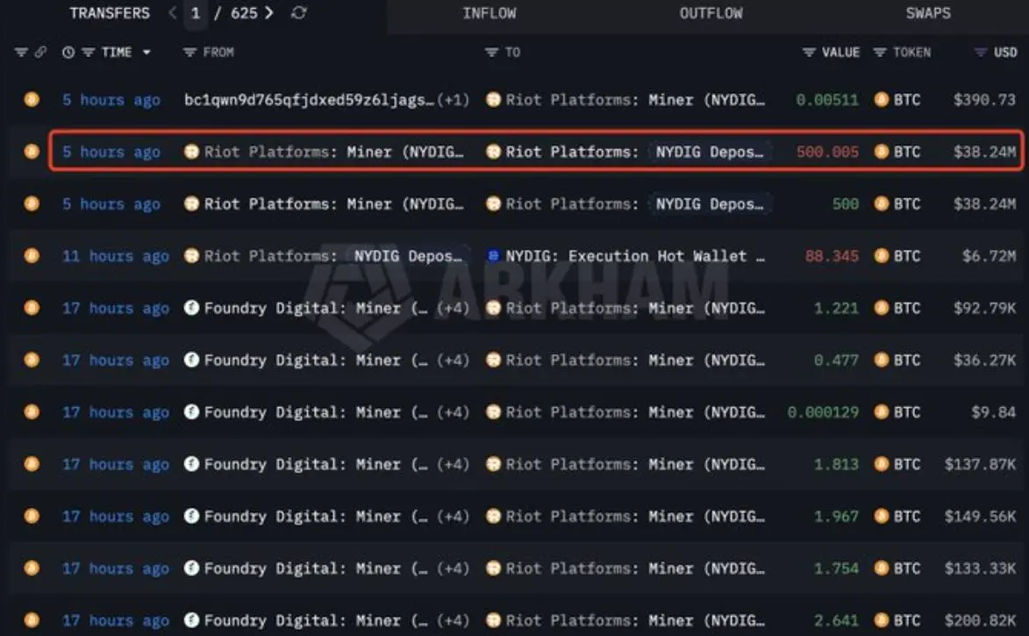Open Riot Platforms Miner recipient of 1.754 transfer
This screenshot has height=636, width=1029.
(634, 568)
